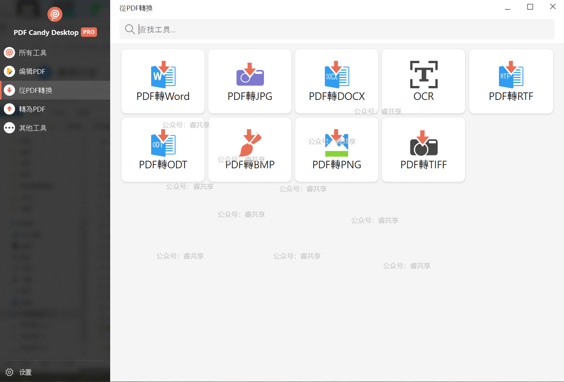
Task: Switch to 轉為PDF section
Action: (x=55, y=109)
